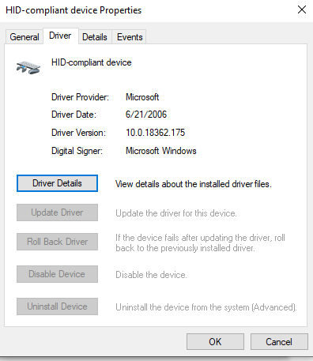Click the HID device keyboard icon
Viewport: 313px width, 361px height.
(28, 67)
